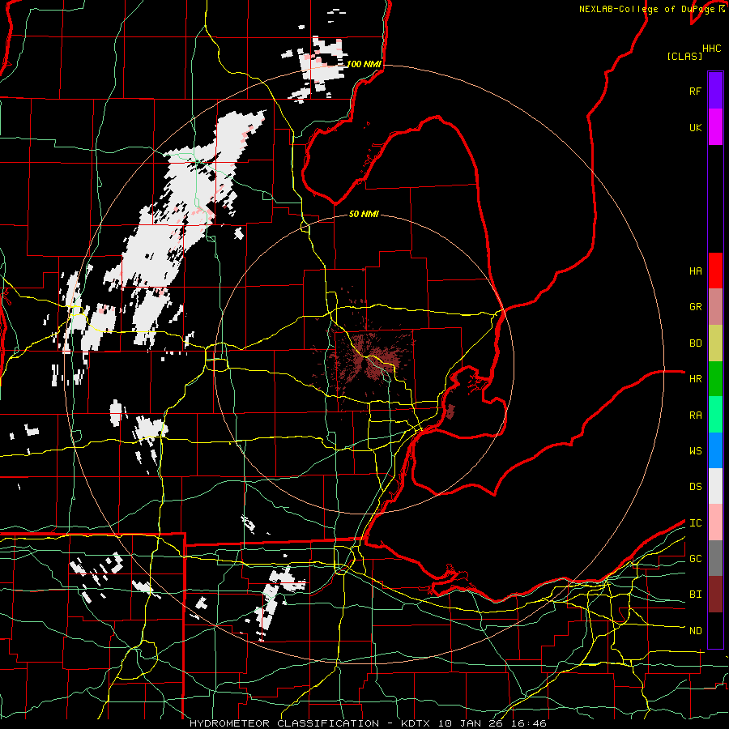The image size is (729, 729).
Task: Click the RF purple legend swatch
Action: [715, 91]
